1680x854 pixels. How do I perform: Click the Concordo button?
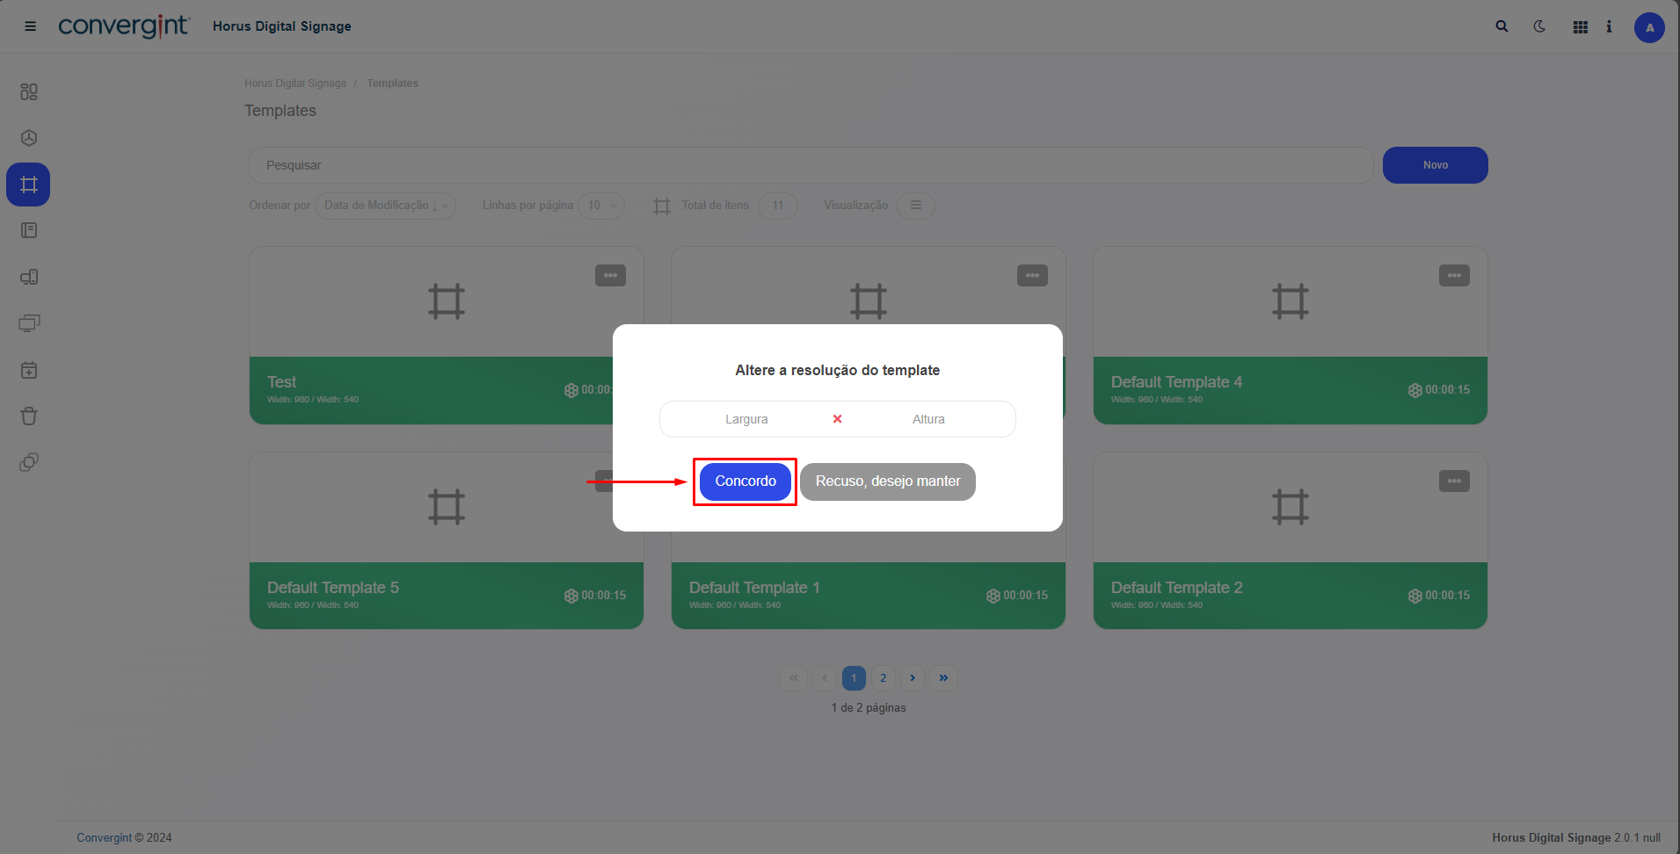[745, 481]
